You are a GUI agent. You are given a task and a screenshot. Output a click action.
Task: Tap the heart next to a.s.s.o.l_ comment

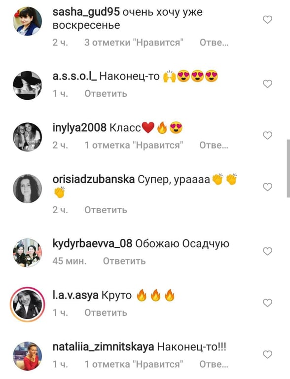pyautogui.click(x=267, y=84)
